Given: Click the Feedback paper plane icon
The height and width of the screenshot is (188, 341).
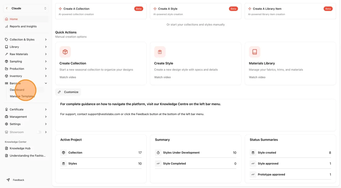Looking at the screenshot, I should pos(8,180).
